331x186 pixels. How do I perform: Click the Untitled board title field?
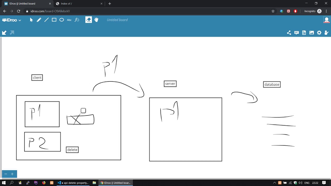(x=117, y=20)
